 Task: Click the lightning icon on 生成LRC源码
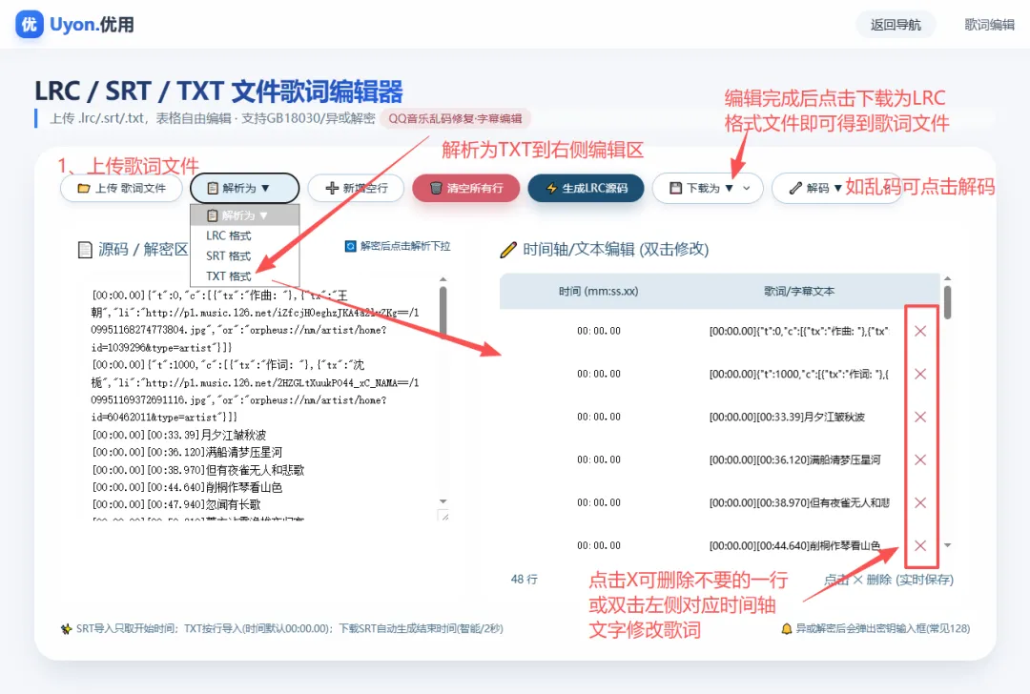point(552,189)
